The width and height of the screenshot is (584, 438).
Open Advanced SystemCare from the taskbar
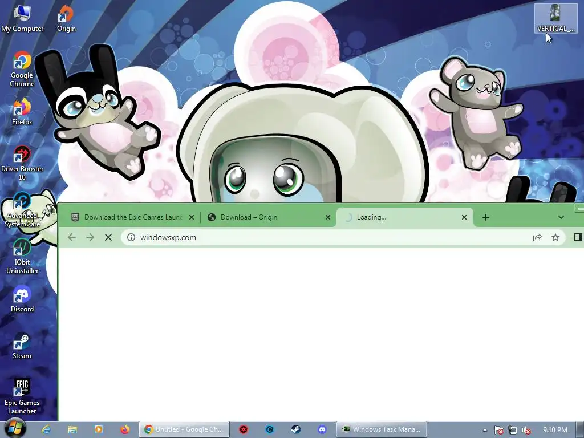click(x=270, y=429)
